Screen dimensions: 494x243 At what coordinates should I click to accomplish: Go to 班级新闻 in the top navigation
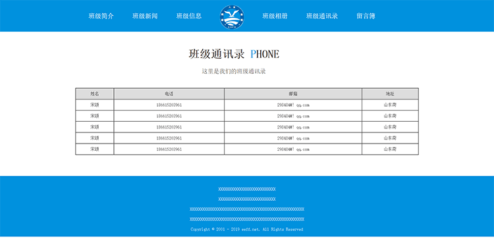[145, 16]
